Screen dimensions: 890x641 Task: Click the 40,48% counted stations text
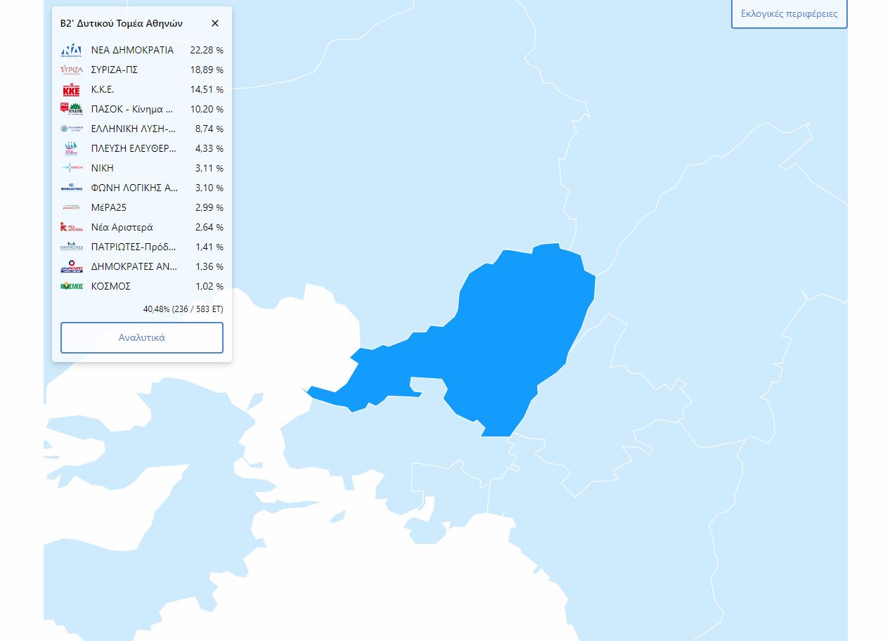tap(183, 309)
